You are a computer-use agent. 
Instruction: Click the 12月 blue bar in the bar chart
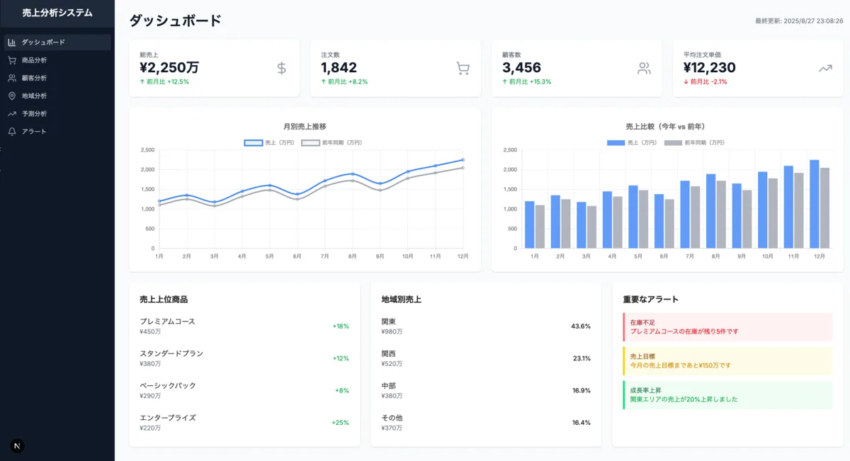pos(815,204)
